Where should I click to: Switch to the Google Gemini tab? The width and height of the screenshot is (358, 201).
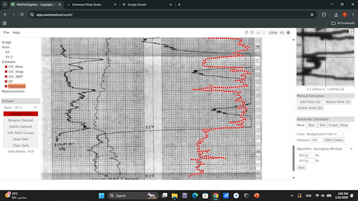[x=146, y=5]
